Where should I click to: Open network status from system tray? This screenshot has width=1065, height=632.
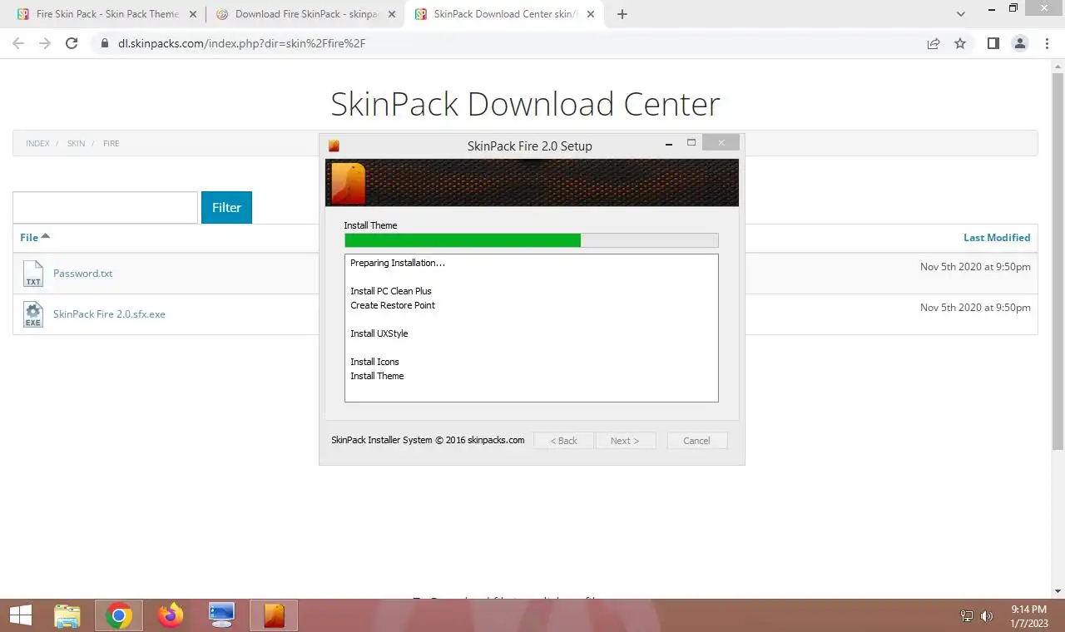click(967, 616)
